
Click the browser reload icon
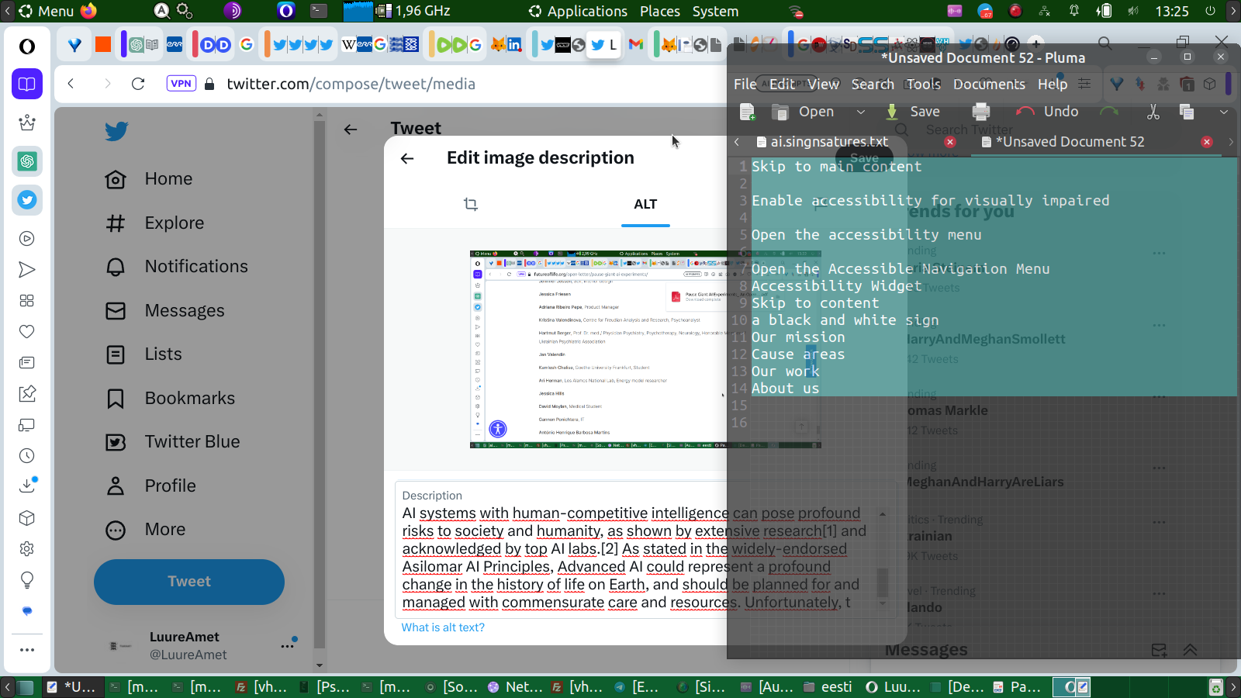point(138,84)
